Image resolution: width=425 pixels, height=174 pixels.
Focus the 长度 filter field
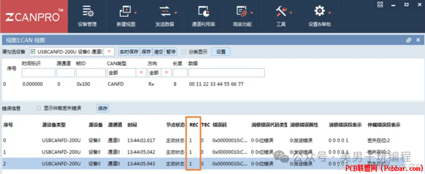pyautogui.click(x=180, y=73)
